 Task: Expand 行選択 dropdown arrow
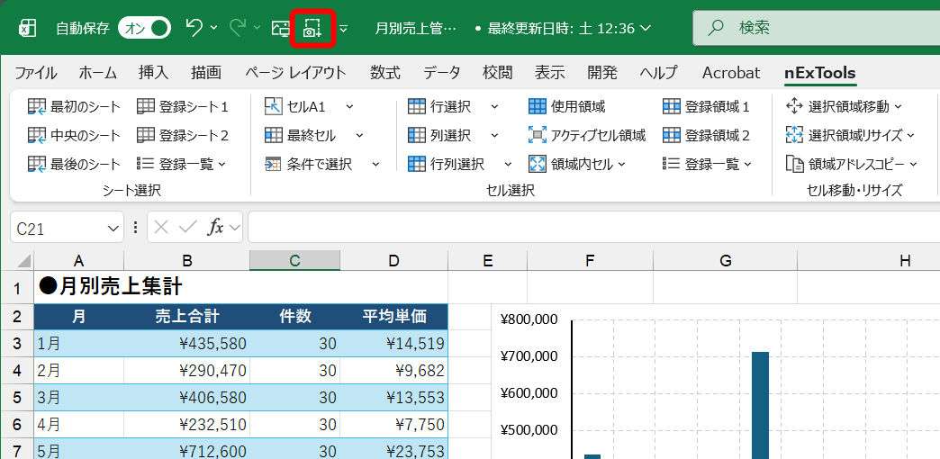click(494, 107)
